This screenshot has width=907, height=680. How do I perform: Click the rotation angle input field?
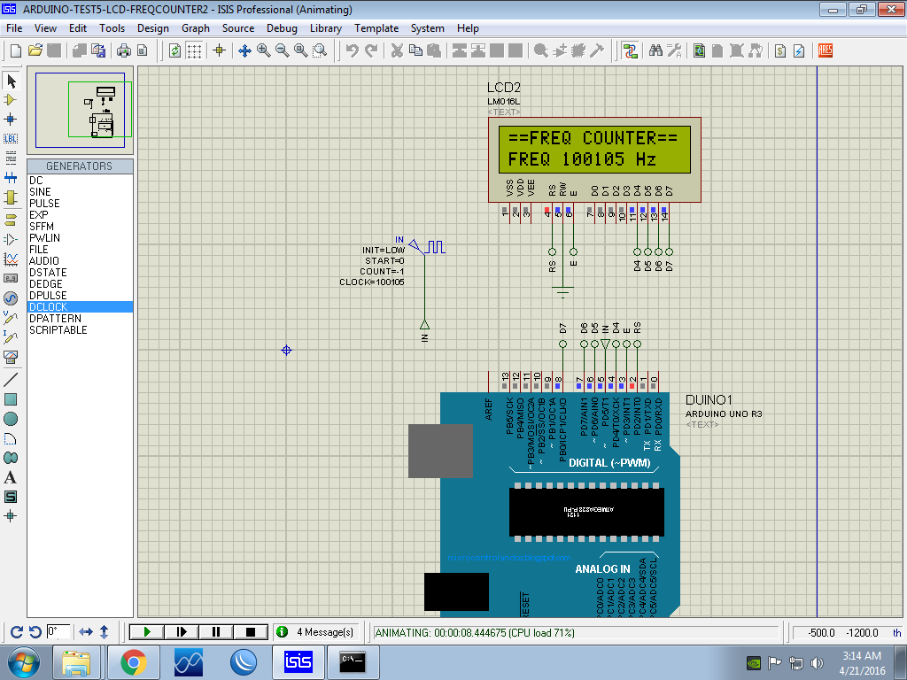58,631
